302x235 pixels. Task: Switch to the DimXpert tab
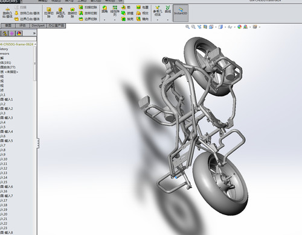coord(38,26)
